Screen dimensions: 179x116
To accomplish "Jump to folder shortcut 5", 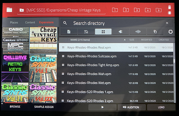I will point(159,10).
